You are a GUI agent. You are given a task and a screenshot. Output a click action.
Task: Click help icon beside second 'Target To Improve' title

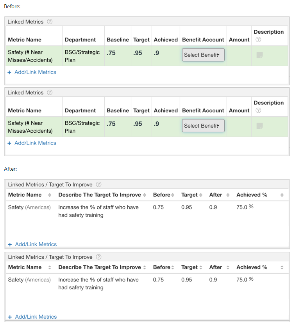(x=99, y=257)
